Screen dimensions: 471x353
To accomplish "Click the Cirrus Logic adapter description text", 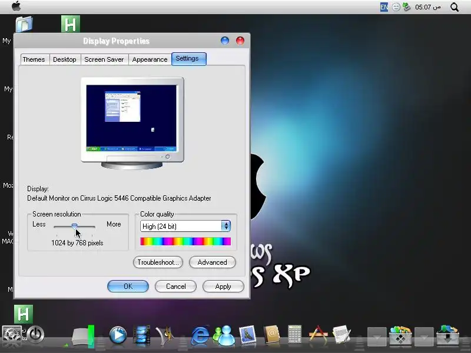I will click(x=119, y=198).
